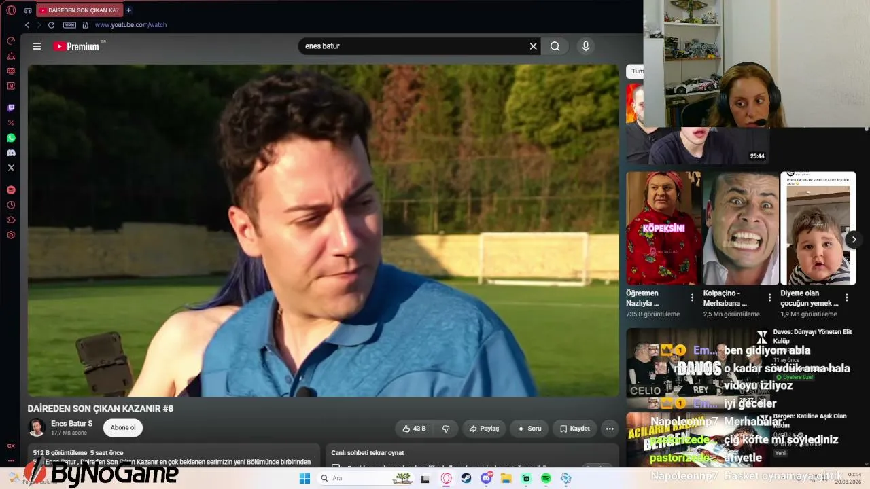
Task: Open options for 'Öğretmen Nazlıyla' short
Action: click(x=692, y=297)
